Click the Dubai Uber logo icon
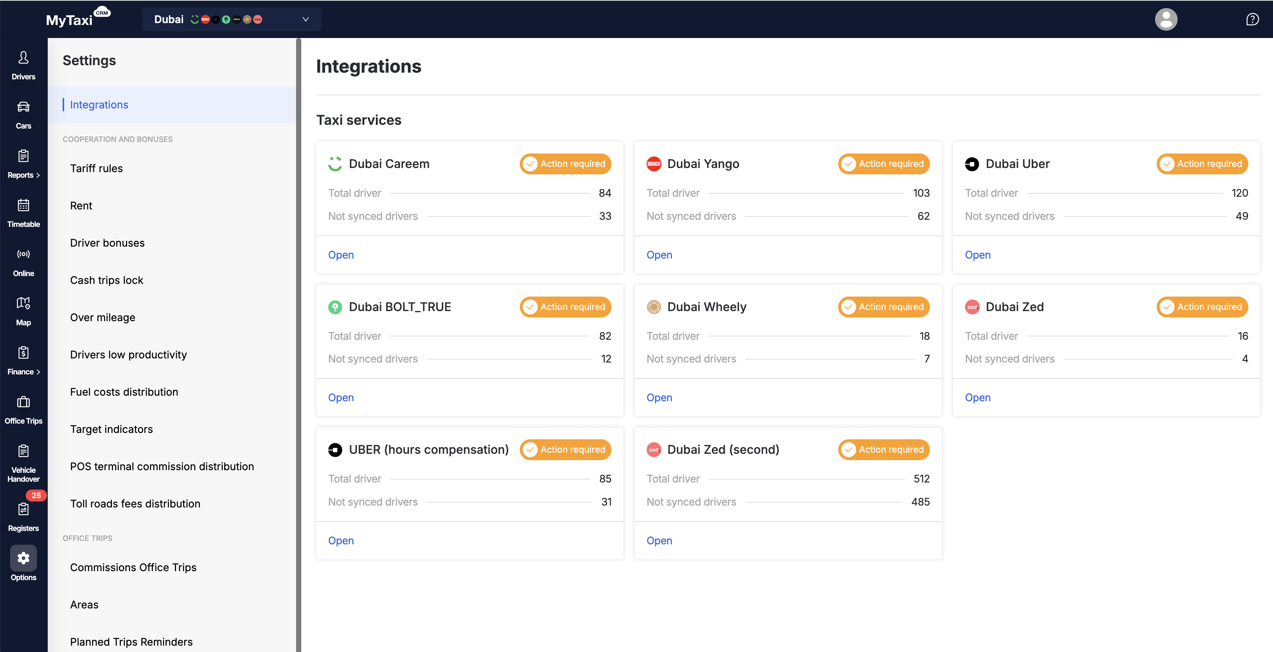The width and height of the screenshot is (1273, 652). click(972, 164)
